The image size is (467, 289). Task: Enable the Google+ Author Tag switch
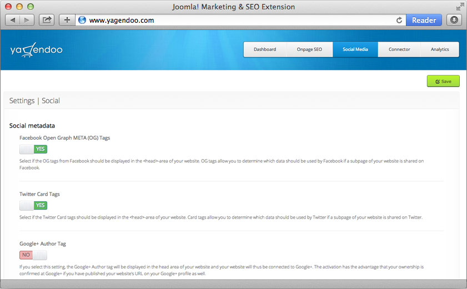pos(33,255)
